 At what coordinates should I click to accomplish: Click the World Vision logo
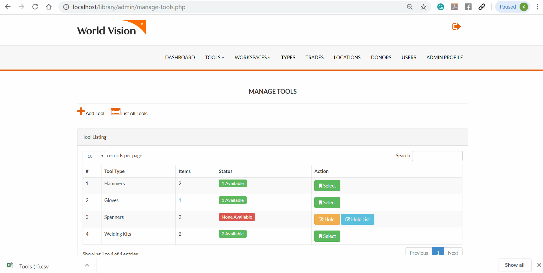click(x=111, y=28)
